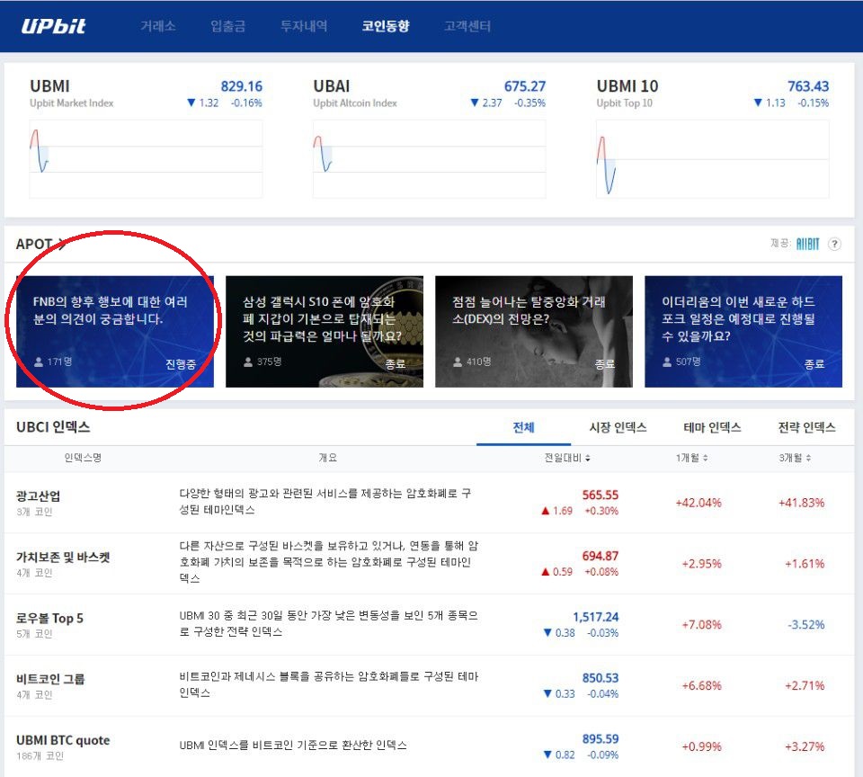Open the 입출금 menu
This screenshot has width=863, height=777.
click(x=227, y=26)
